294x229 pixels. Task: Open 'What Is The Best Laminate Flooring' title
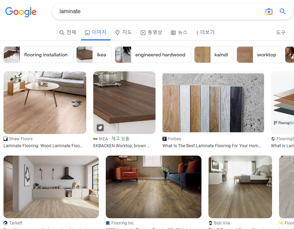click(212, 146)
